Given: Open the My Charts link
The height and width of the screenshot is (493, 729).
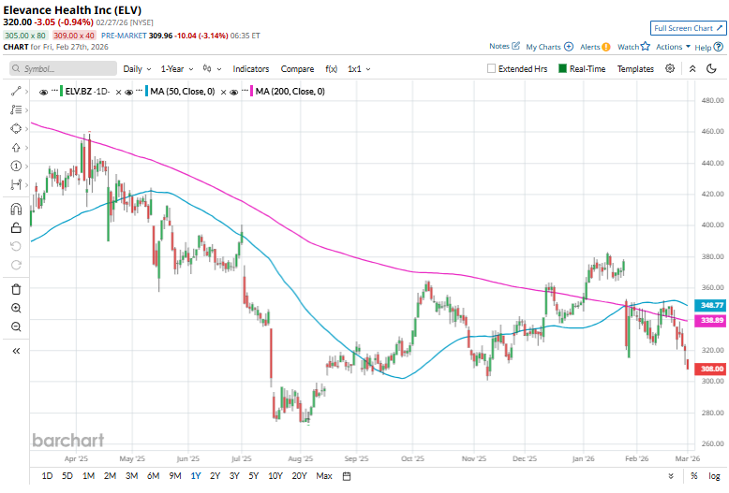Looking at the screenshot, I should [548, 47].
